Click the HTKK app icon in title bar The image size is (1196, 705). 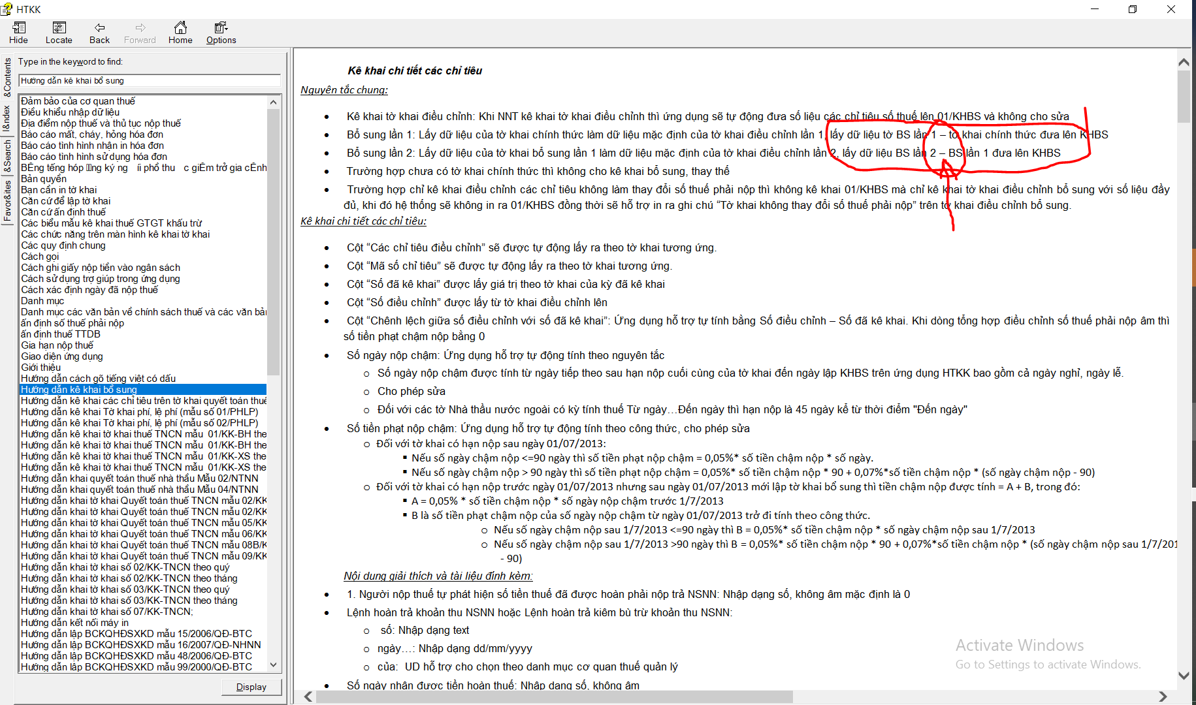point(7,9)
